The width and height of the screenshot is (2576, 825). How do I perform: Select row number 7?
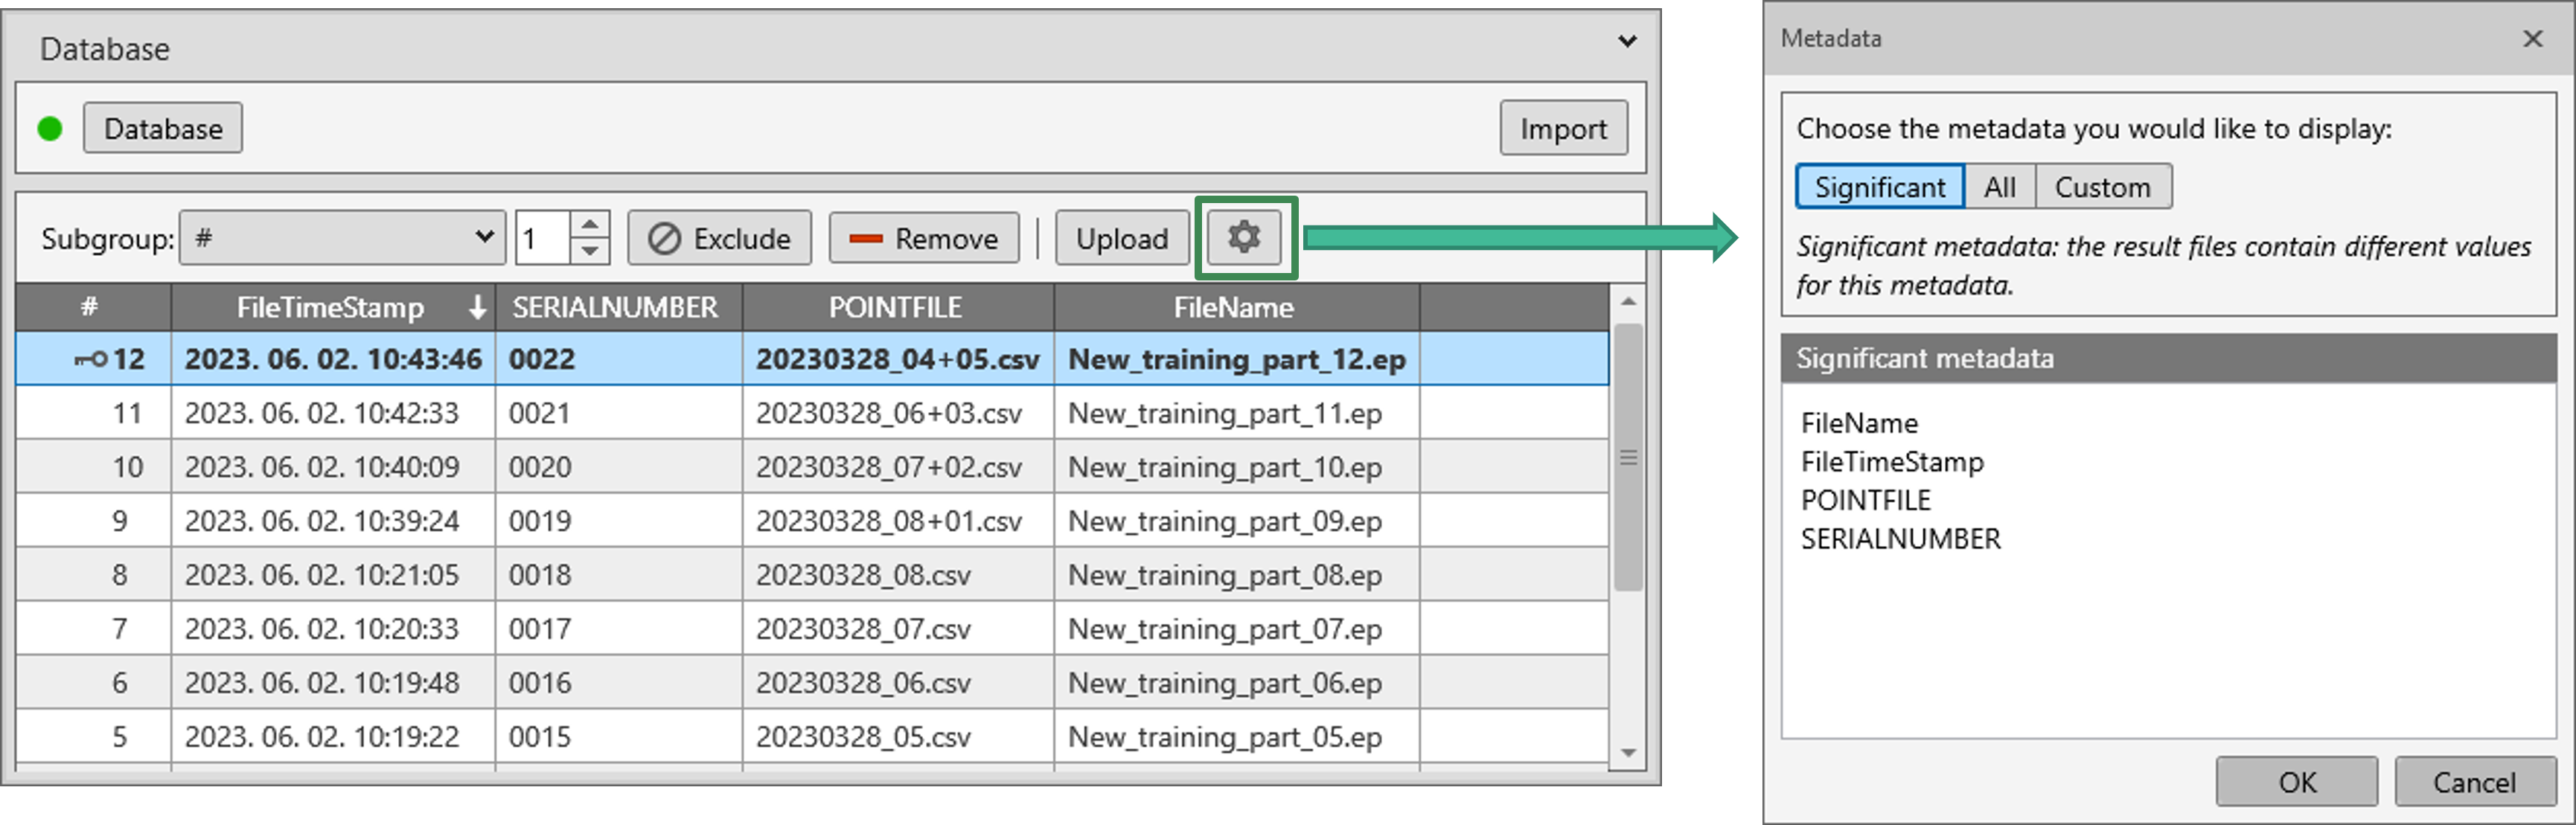point(120,629)
